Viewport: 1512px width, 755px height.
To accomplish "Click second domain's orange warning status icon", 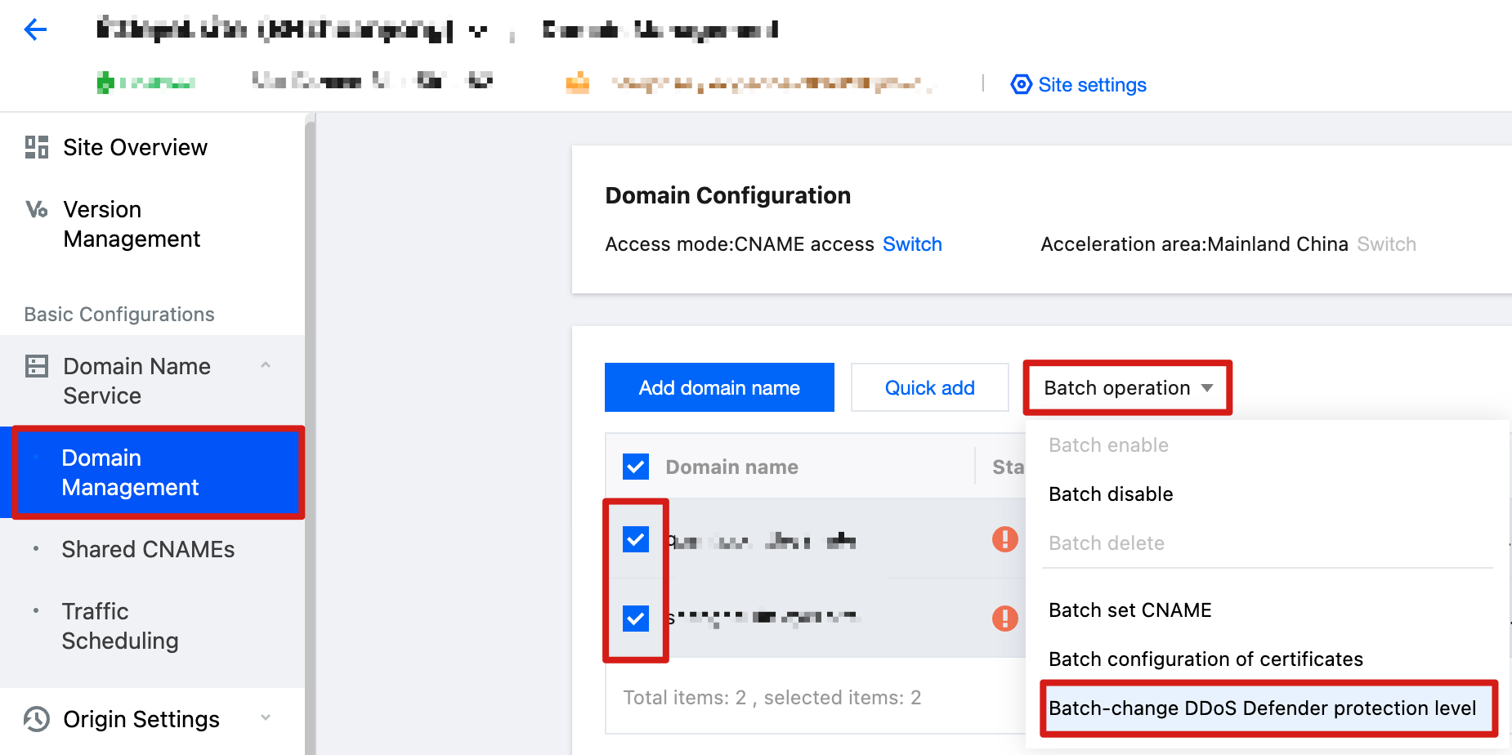I will point(1004,618).
